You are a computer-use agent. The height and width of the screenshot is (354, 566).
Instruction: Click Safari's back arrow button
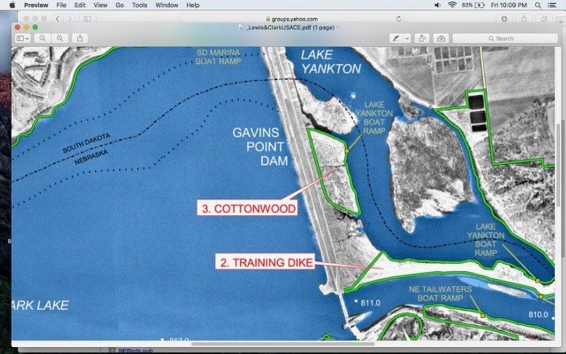click(58, 19)
